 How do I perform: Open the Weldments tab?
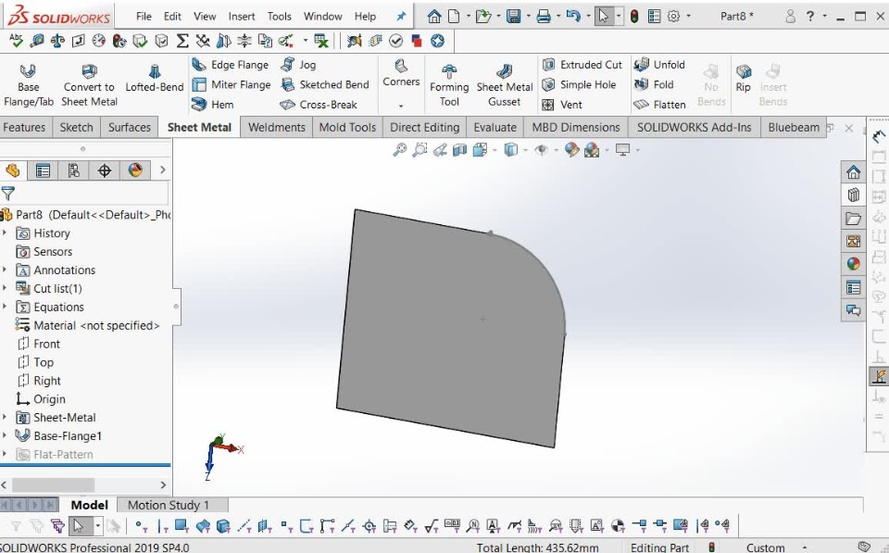click(277, 127)
